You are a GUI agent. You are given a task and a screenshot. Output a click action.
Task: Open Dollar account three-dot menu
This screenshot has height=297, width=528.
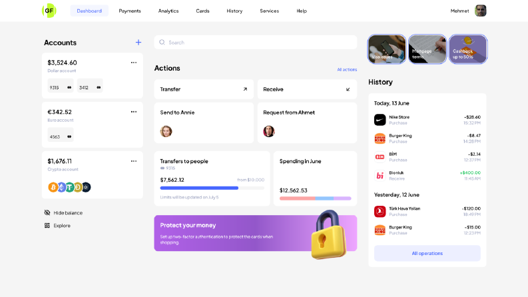pyautogui.click(x=134, y=63)
